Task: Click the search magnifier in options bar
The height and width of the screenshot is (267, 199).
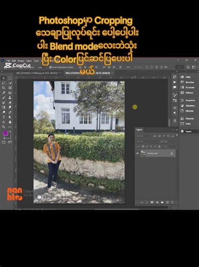Action: click(x=188, y=67)
